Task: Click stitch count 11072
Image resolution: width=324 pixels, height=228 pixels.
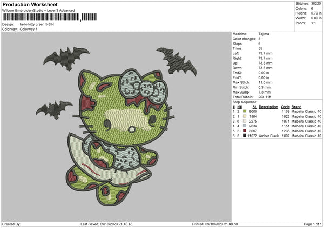Action: (x=252, y=136)
